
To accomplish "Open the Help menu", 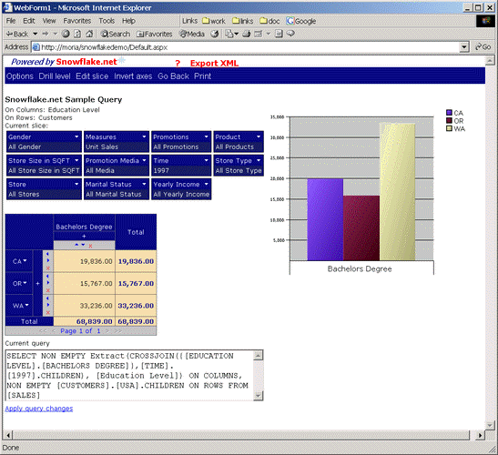I will pos(128,21).
